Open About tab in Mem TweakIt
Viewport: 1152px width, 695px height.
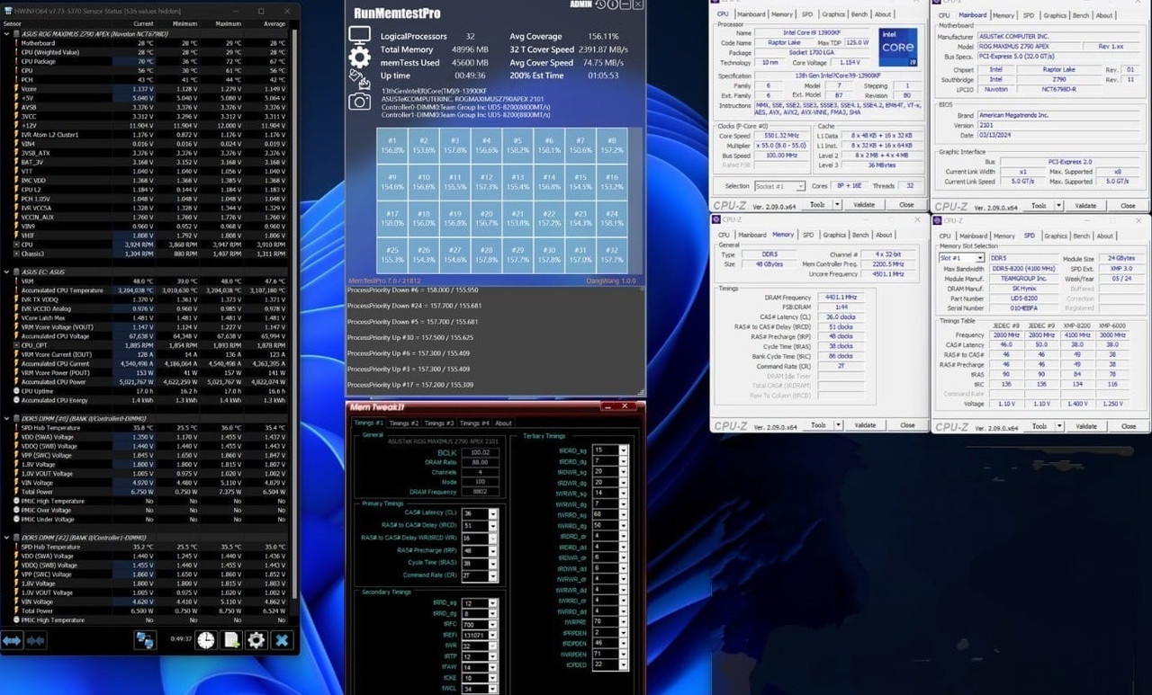503,423
